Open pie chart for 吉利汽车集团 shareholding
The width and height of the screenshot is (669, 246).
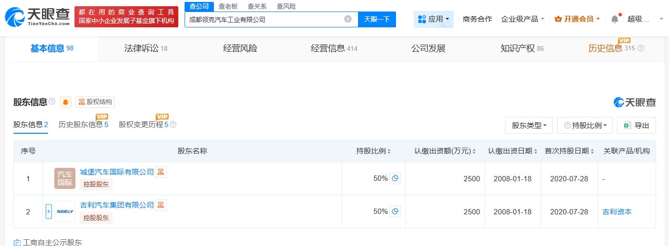point(395,211)
